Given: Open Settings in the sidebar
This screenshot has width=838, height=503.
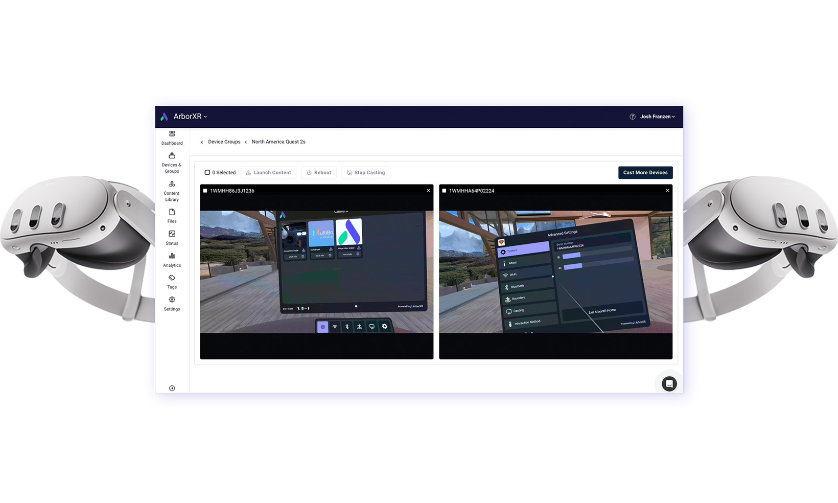Looking at the screenshot, I should [x=172, y=304].
